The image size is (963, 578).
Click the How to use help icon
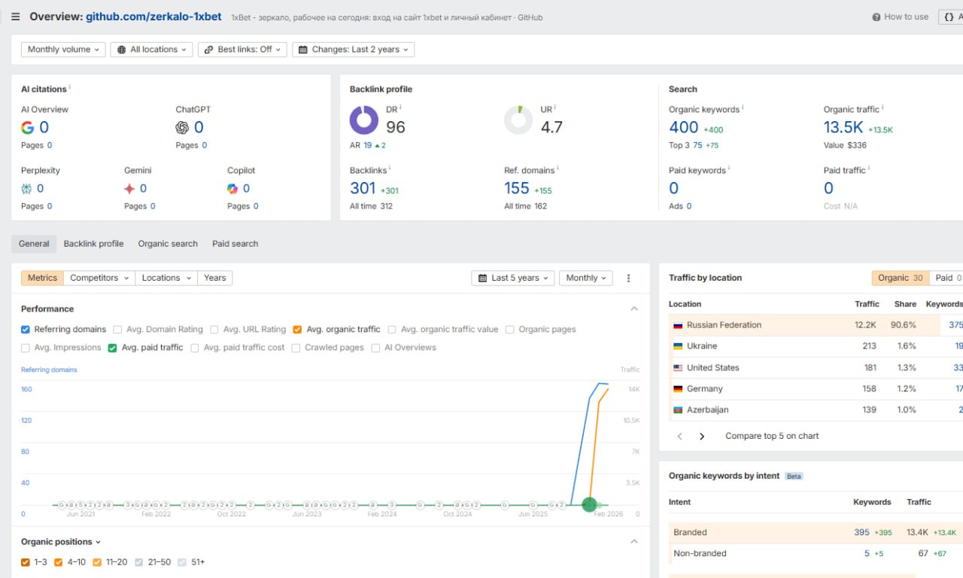pos(876,17)
